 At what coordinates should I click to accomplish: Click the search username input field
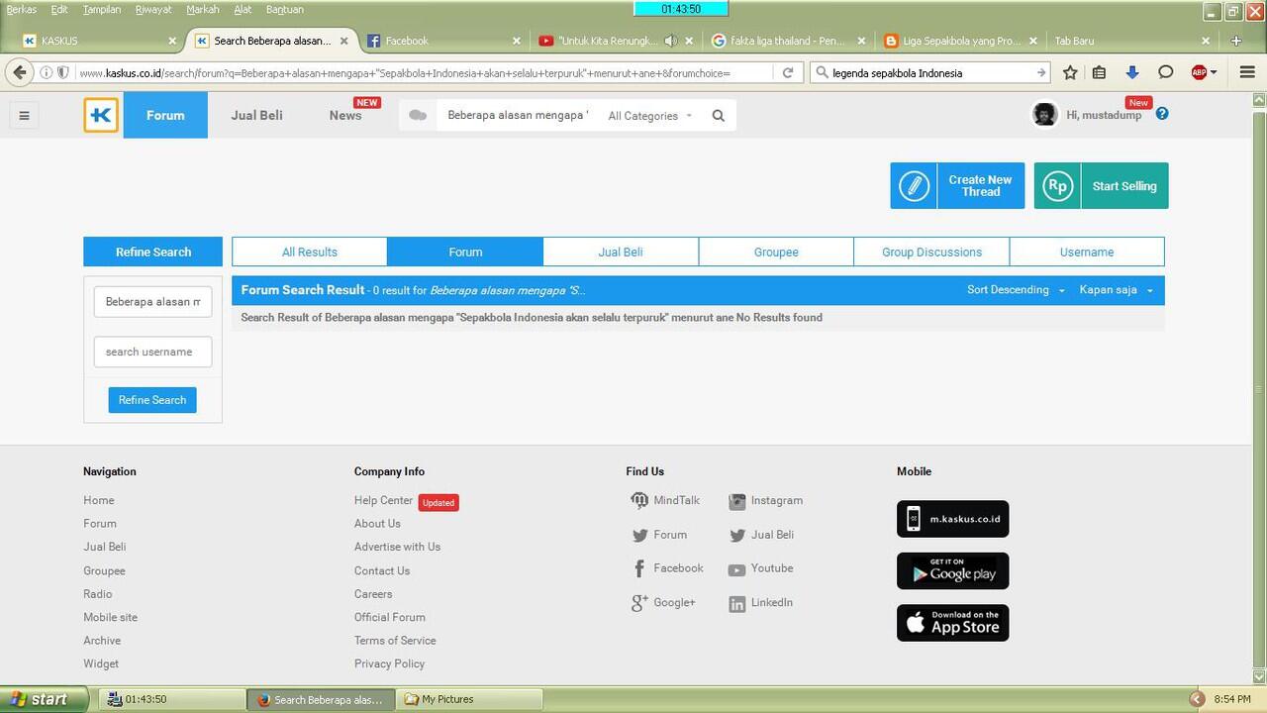(x=153, y=352)
